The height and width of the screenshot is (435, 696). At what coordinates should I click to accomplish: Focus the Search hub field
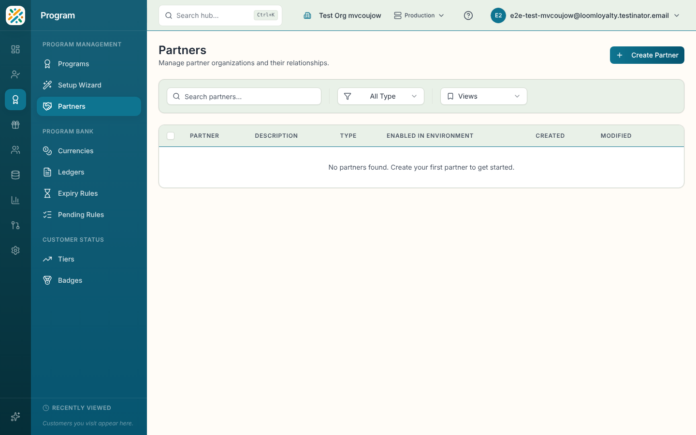pos(220,15)
